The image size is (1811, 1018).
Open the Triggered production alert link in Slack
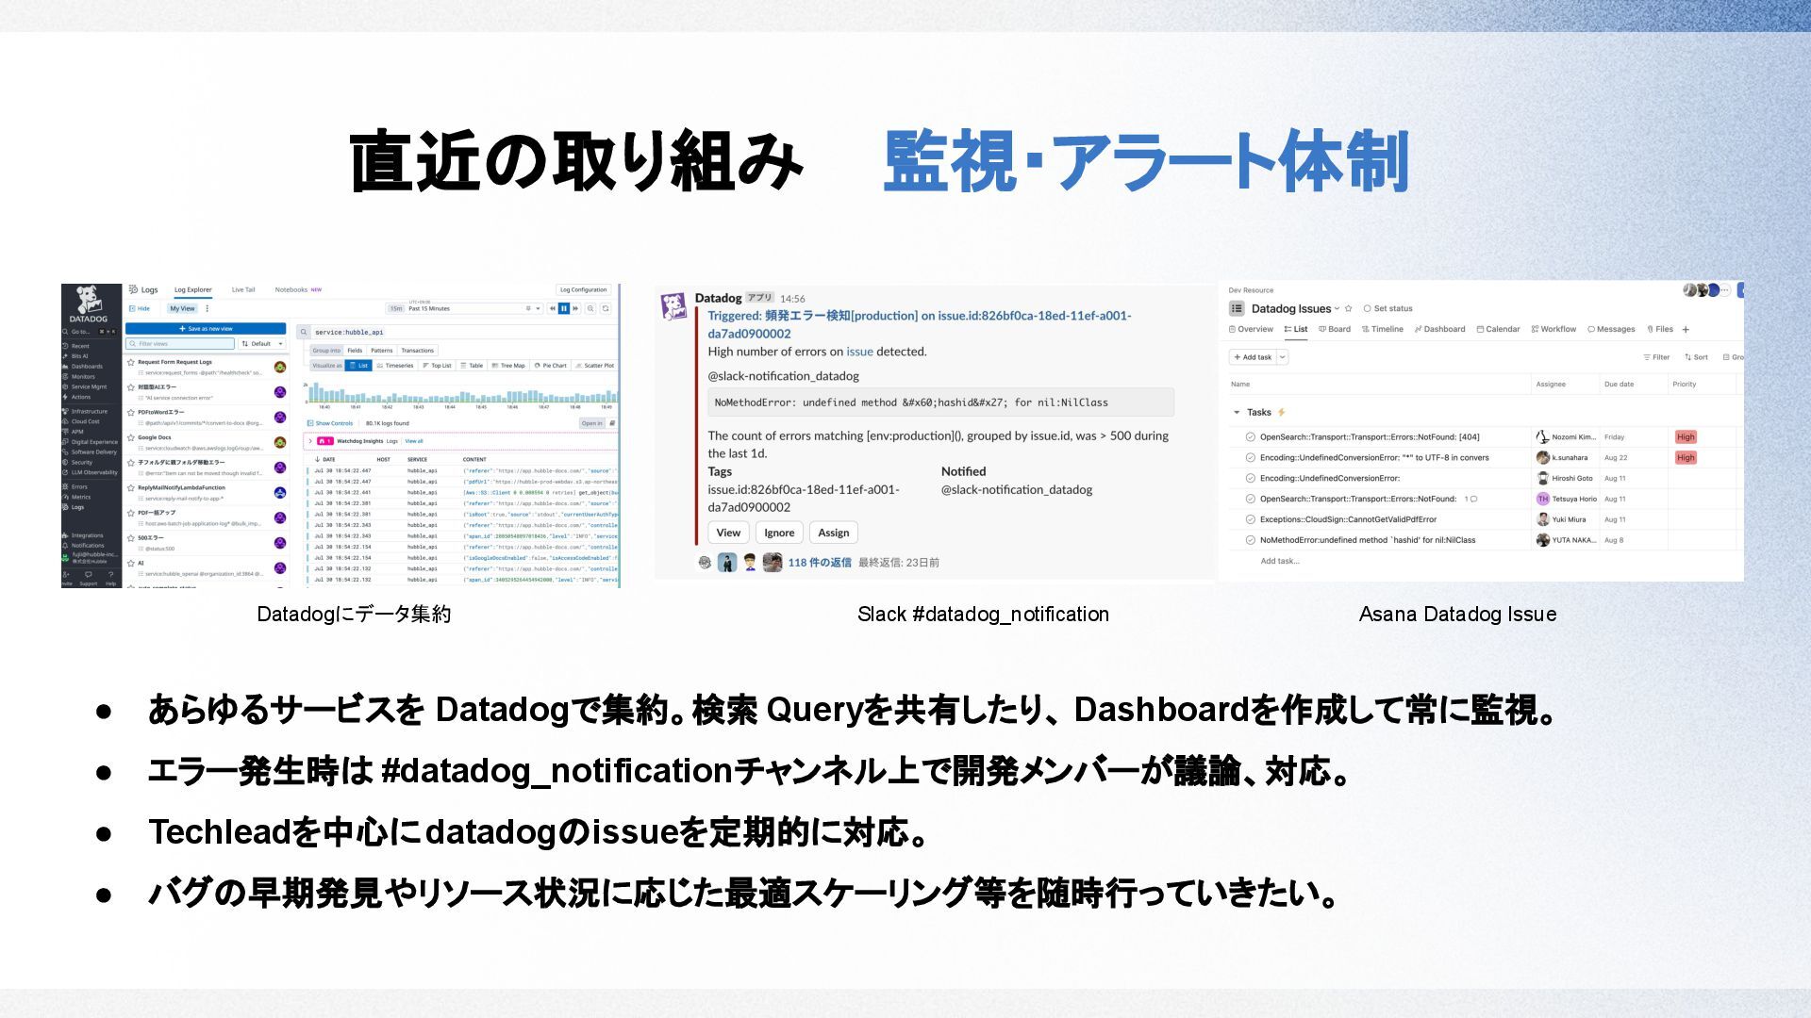click(920, 324)
